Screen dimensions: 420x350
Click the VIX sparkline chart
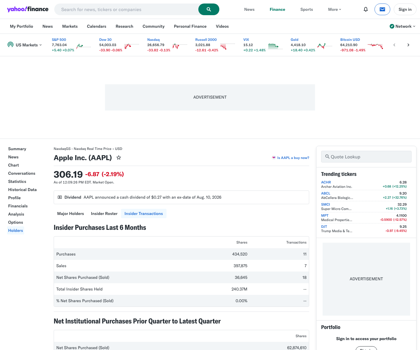pyautogui.click(x=275, y=46)
